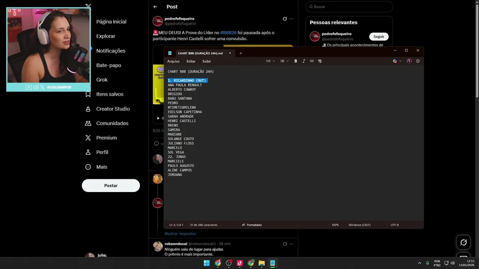Open Bate-papo in the X sidebar
Viewport: 479px width, 269px height.
(109, 65)
